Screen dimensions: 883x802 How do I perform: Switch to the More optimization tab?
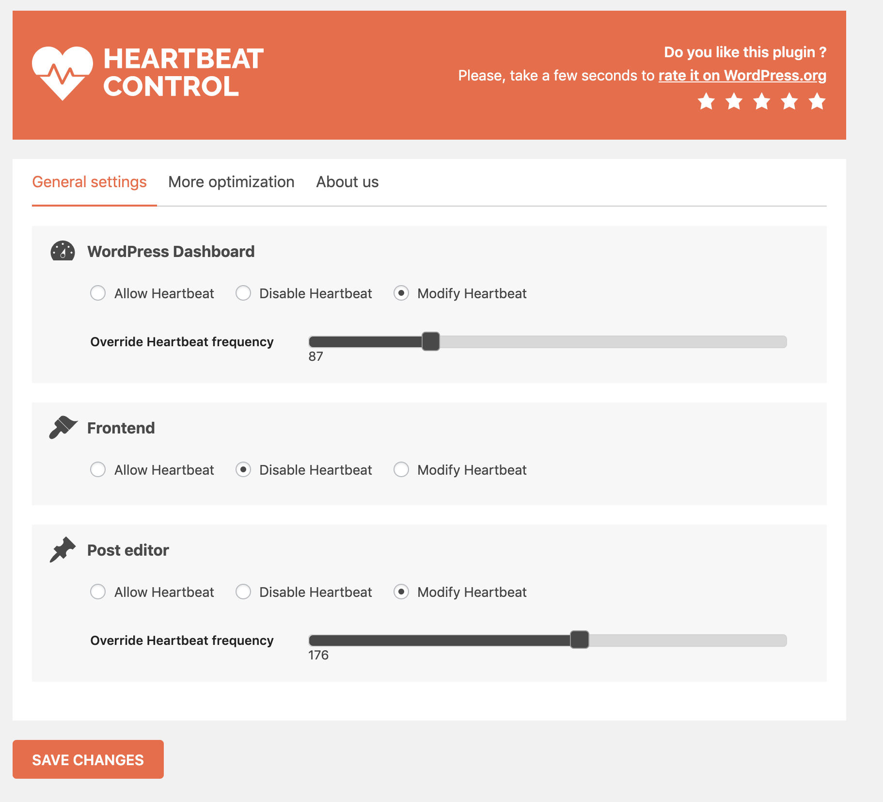click(x=231, y=182)
